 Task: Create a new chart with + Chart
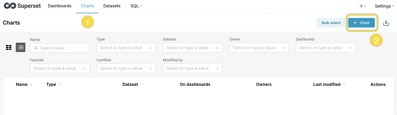click(361, 23)
